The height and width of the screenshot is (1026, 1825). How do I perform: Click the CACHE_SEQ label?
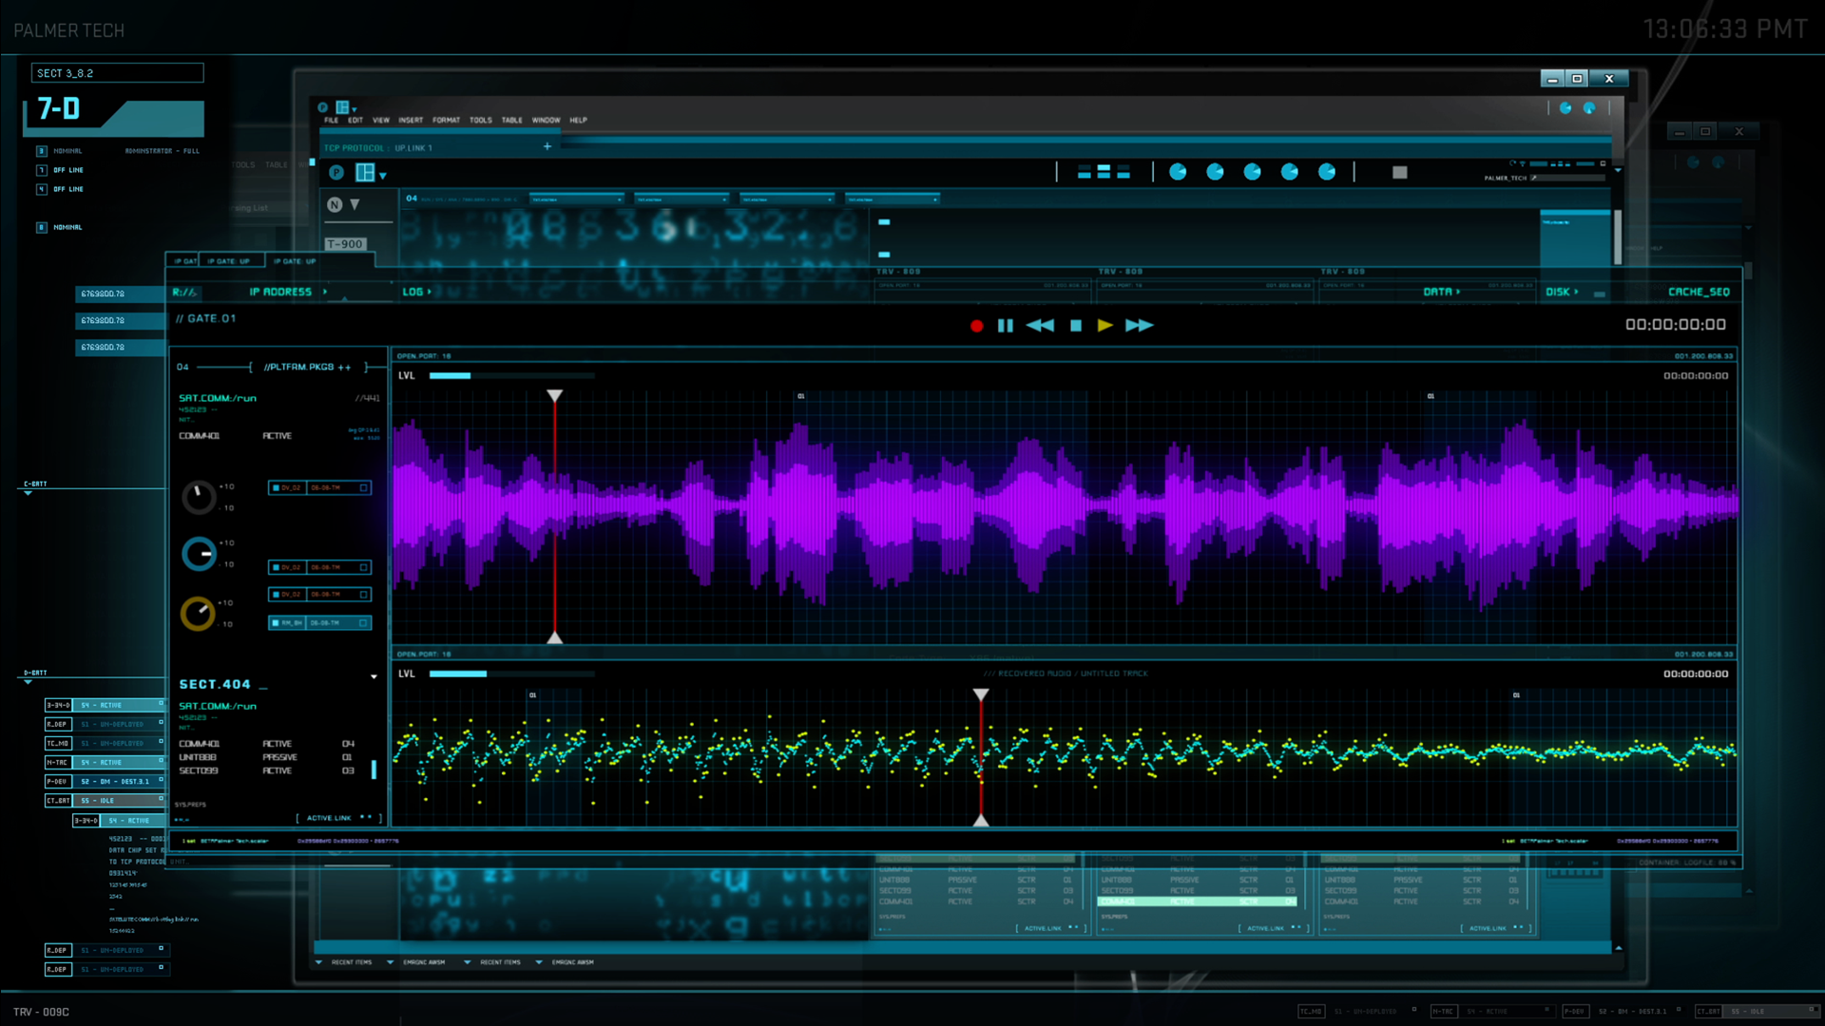(1699, 292)
